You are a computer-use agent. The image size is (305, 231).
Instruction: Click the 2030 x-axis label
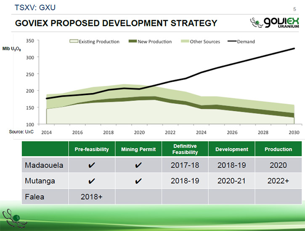[x=294, y=133]
